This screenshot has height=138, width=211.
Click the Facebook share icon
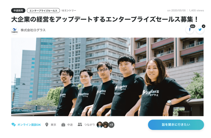(x=190, y=30)
